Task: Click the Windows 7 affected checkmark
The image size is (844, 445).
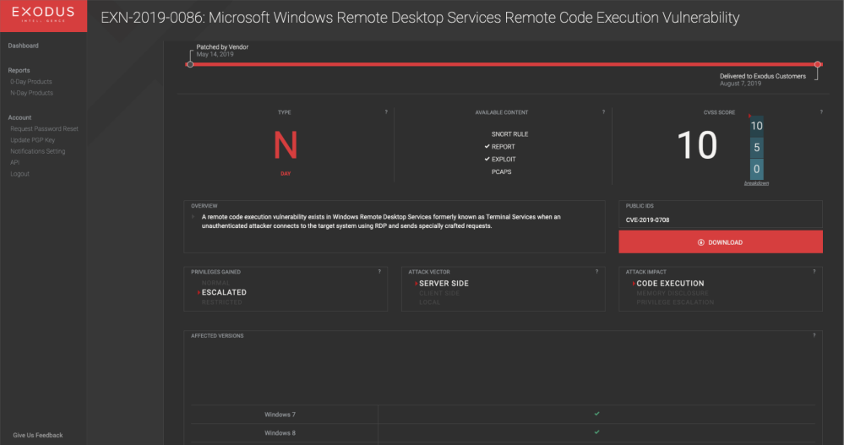Action: (x=596, y=414)
